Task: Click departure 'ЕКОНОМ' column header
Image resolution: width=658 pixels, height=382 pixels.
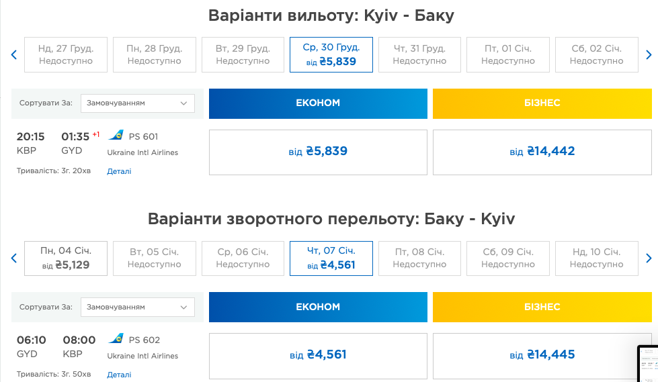Action: point(318,103)
